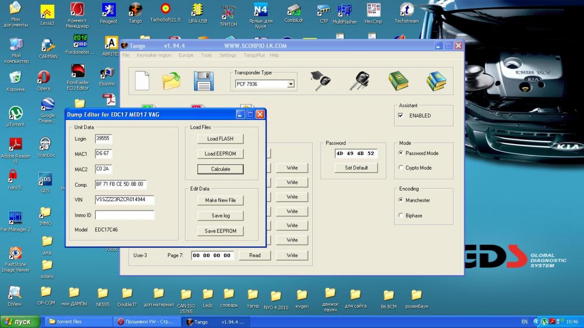This screenshot has height=328, width=584.
Task: Click the Load EEPROM button
Action: pos(220,154)
